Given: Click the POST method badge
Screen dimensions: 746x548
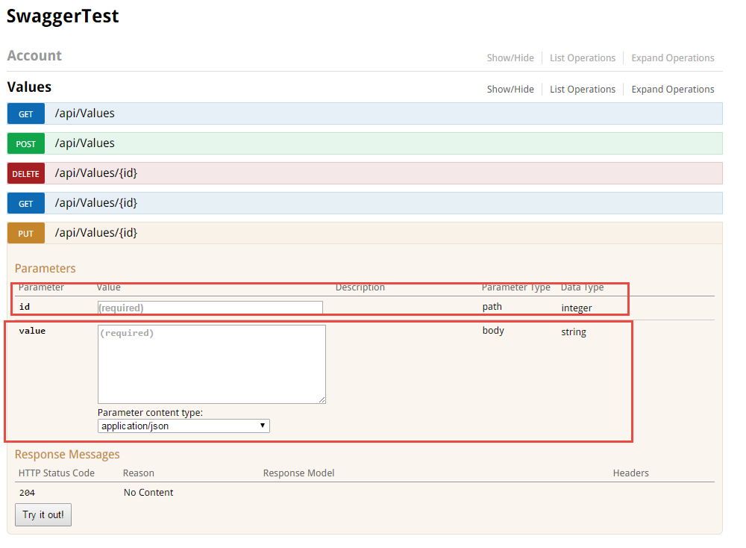Looking at the screenshot, I should click(25, 144).
